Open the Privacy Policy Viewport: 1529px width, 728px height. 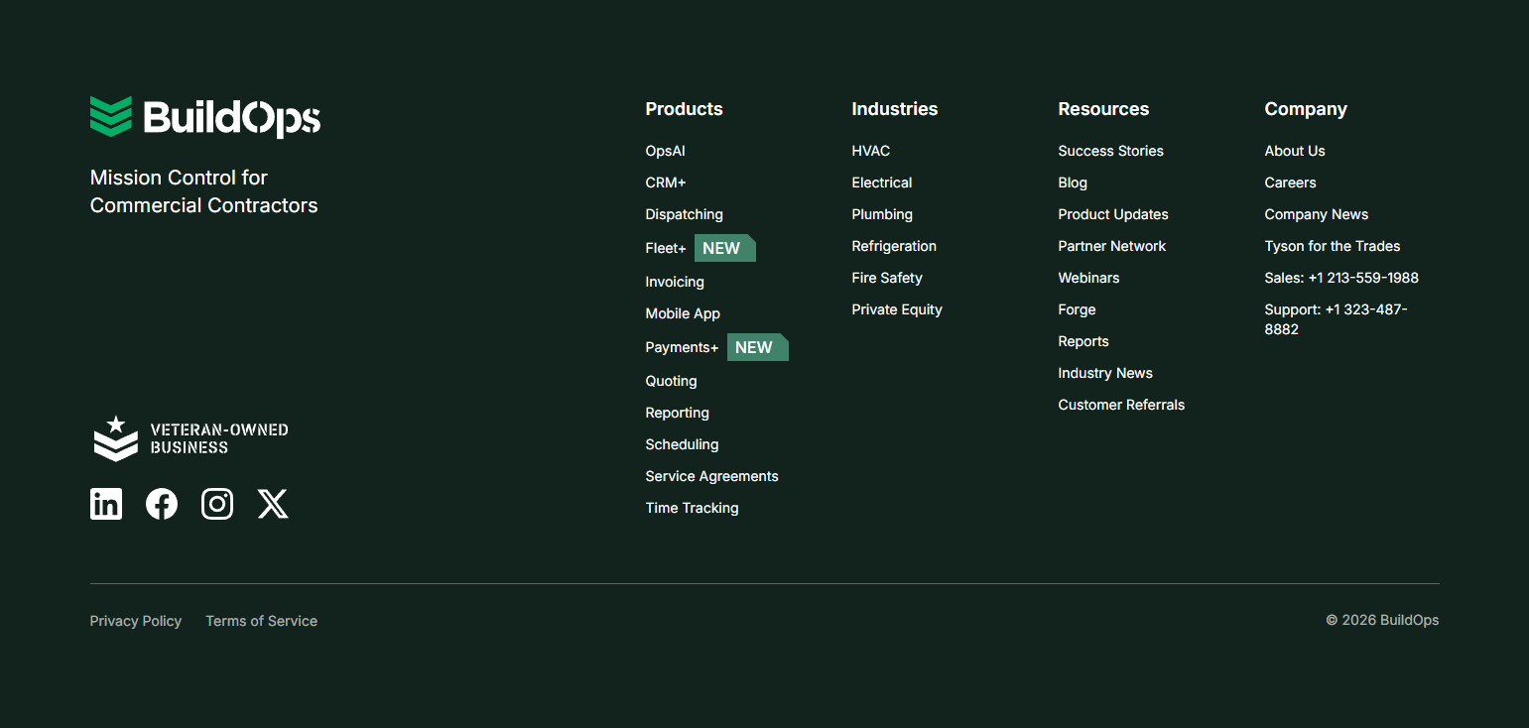[135, 620]
